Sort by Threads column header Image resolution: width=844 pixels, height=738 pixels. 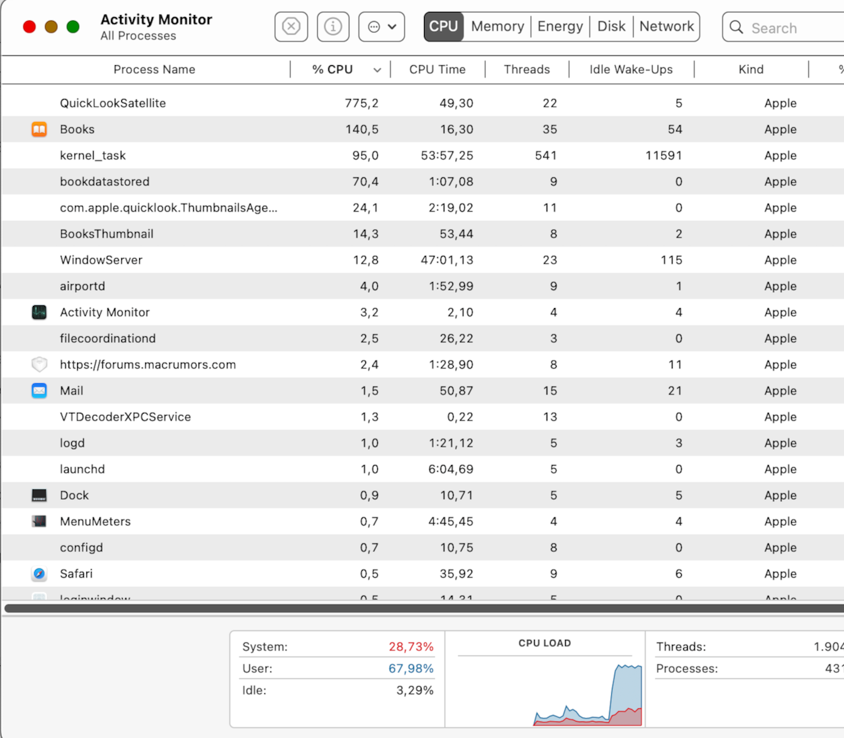[527, 69]
